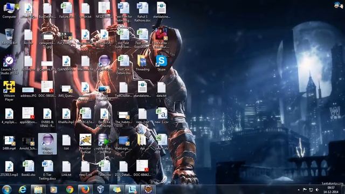Launch Google Chrome from the taskbar
The image size is (345, 194).
coord(70,189)
